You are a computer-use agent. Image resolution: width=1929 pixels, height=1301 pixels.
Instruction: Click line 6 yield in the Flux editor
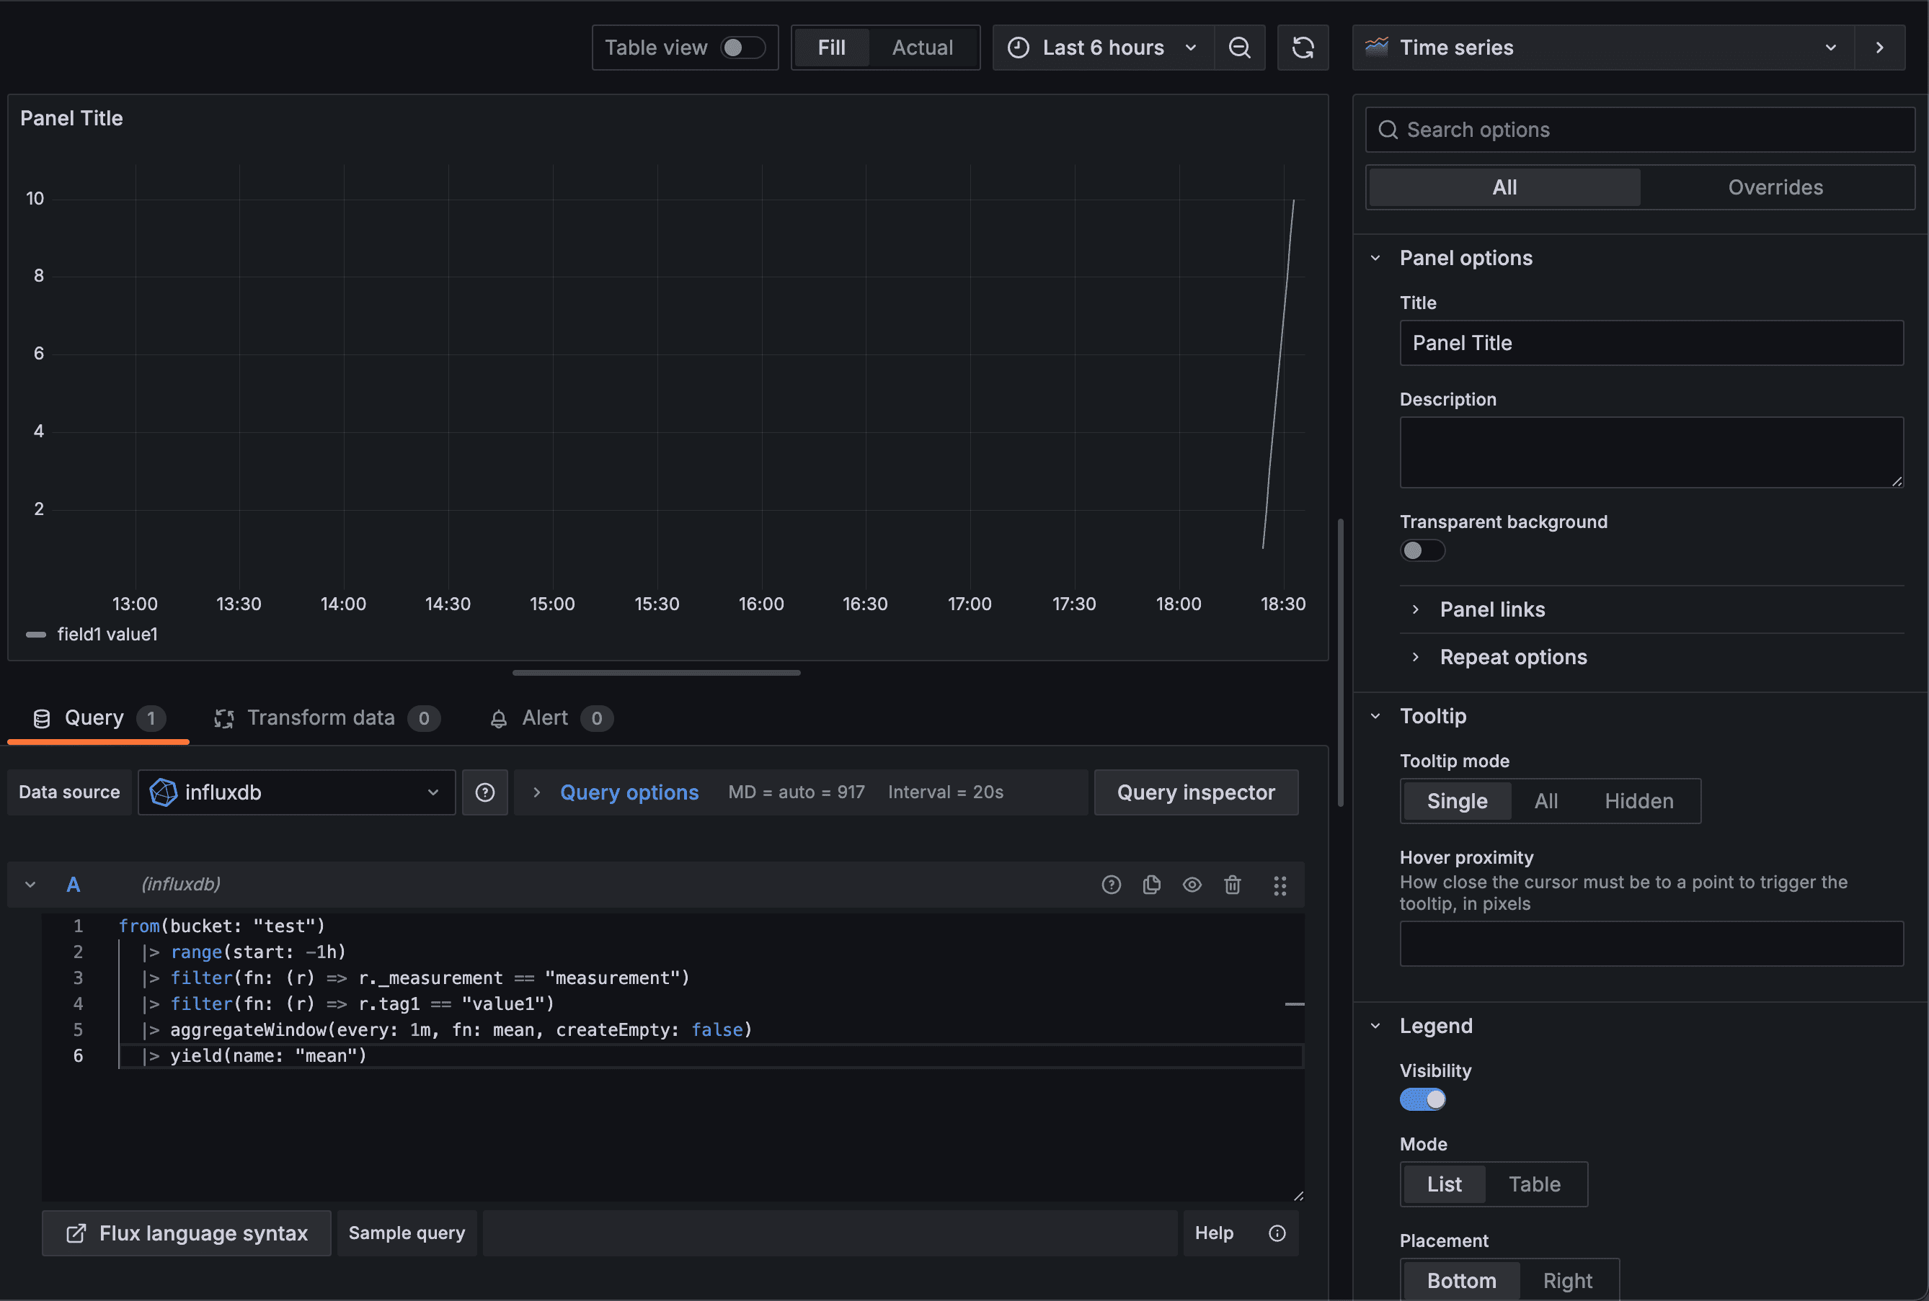pos(267,1056)
